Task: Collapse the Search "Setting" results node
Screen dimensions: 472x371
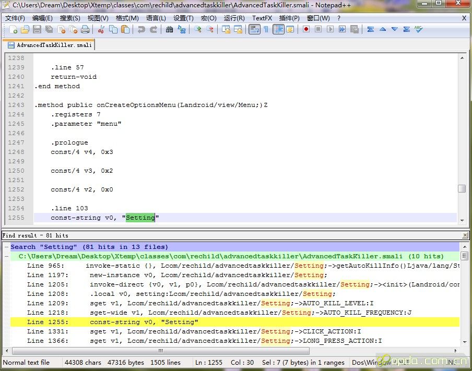Action: point(6,247)
